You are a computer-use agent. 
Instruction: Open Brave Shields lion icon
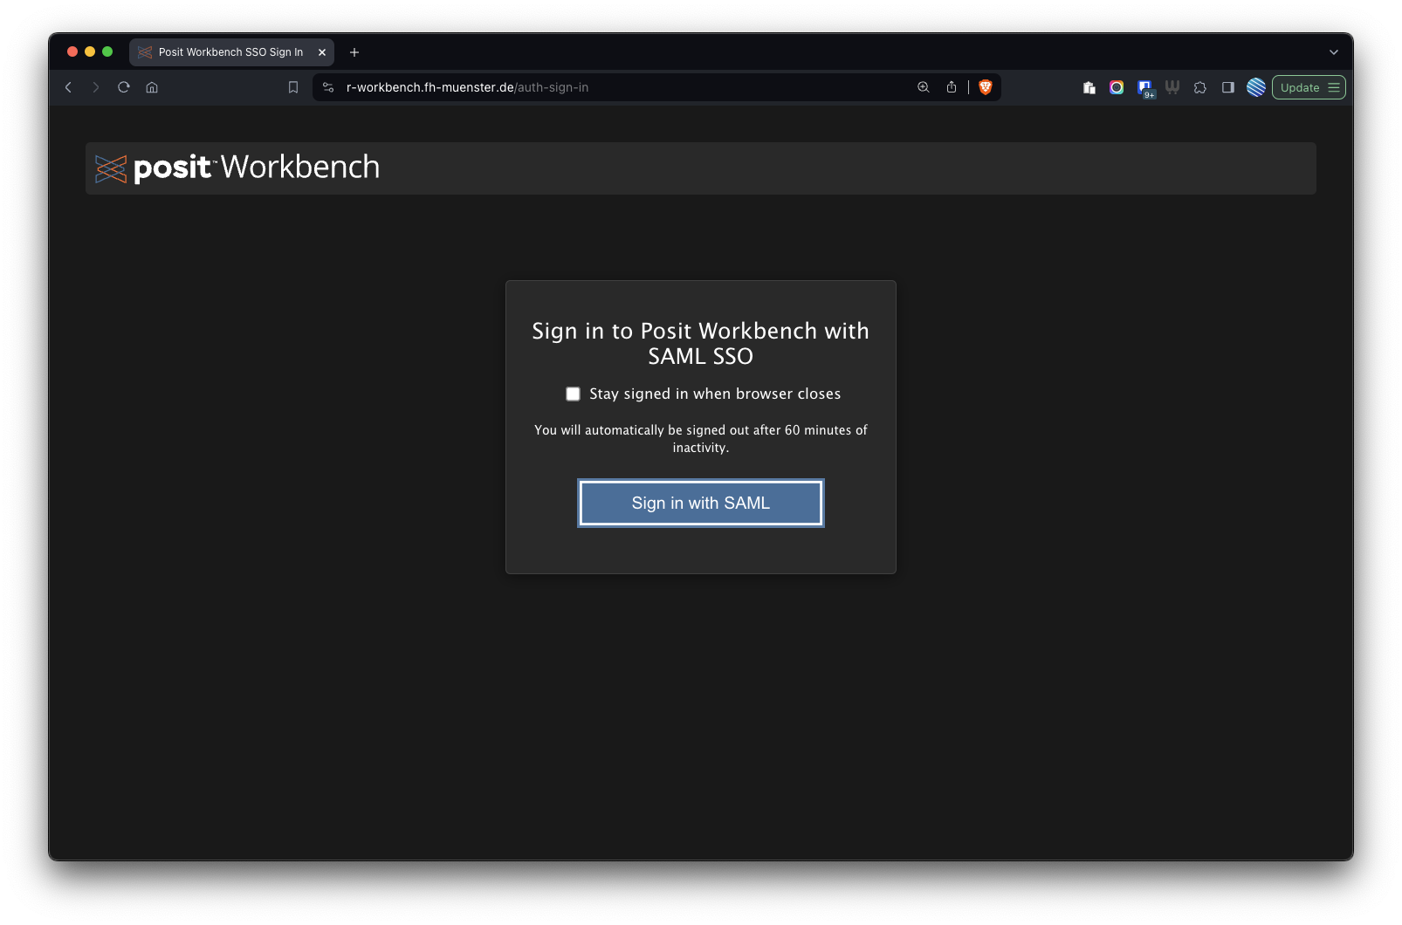pyautogui.click(x=986, y=87)
